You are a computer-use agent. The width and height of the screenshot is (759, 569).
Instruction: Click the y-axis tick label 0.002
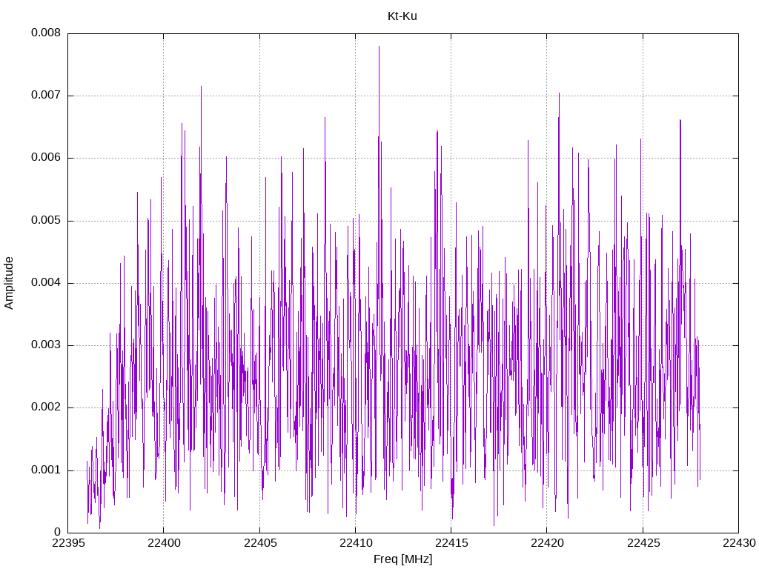pos(46,407)
